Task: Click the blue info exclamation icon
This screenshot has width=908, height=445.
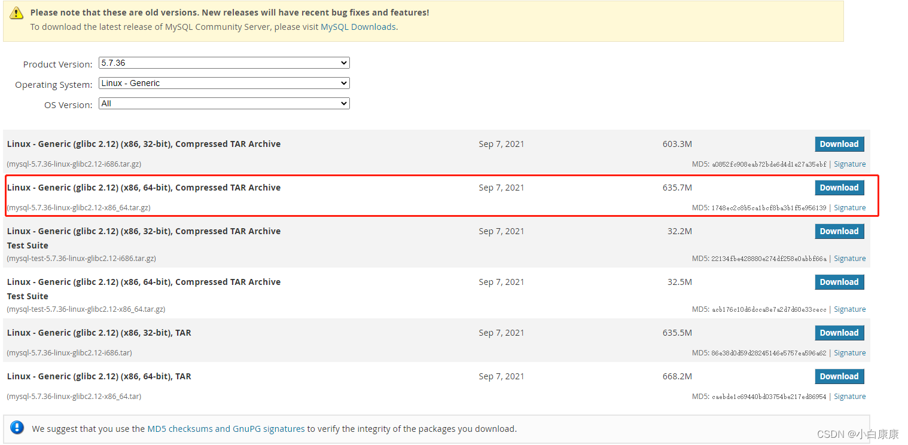Action: point(17,428)
